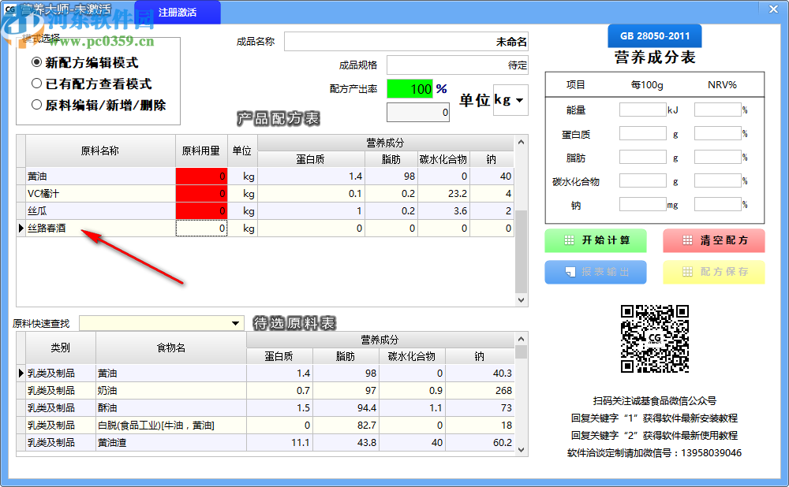Viewport: 789px width, 487px height.
Task: Click scroll down arrow of 待选原料表
Action: [522, 450]
